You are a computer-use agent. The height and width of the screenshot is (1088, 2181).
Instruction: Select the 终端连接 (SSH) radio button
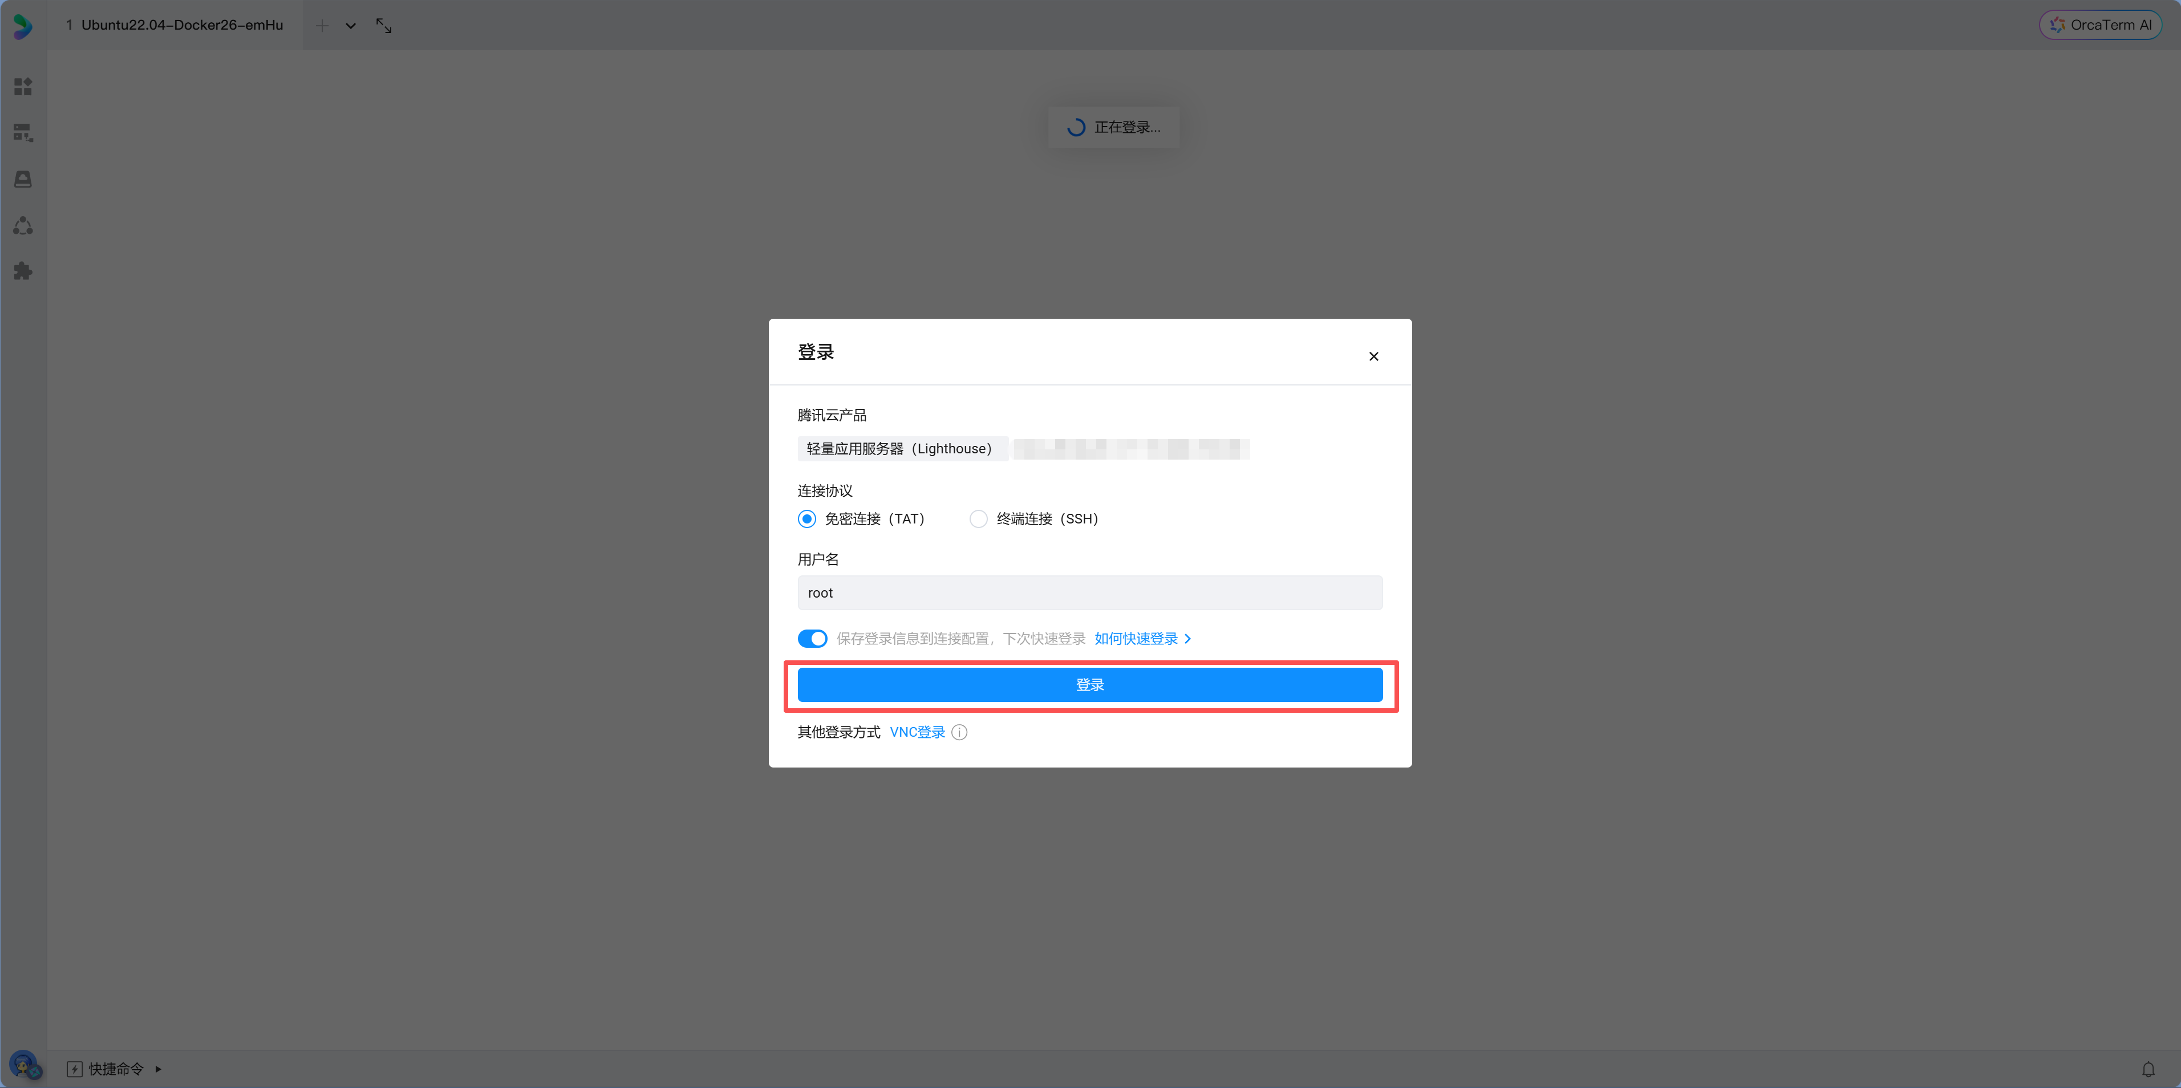(979, 518)
